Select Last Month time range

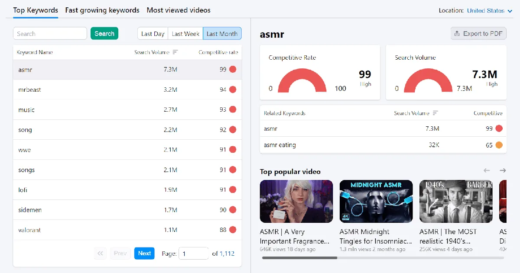pos(222,34)
